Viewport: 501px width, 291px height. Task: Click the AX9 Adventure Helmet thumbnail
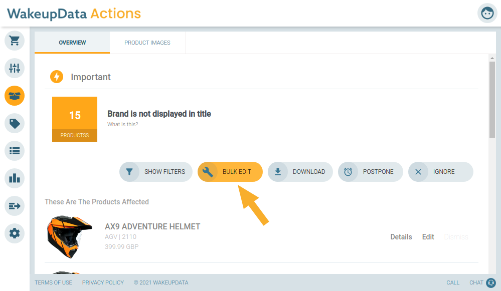[69, 237]
